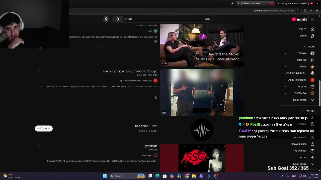
Task: Open File Explorer from the taskbar
Action: pos(194,176)
